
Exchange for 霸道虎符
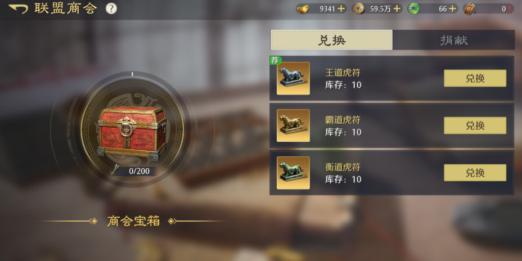click(475, 125)
